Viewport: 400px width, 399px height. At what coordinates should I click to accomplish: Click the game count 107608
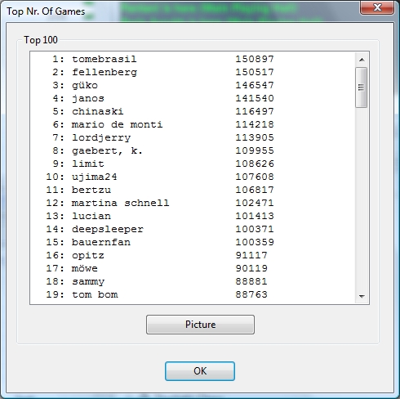[x=255, y=177]
